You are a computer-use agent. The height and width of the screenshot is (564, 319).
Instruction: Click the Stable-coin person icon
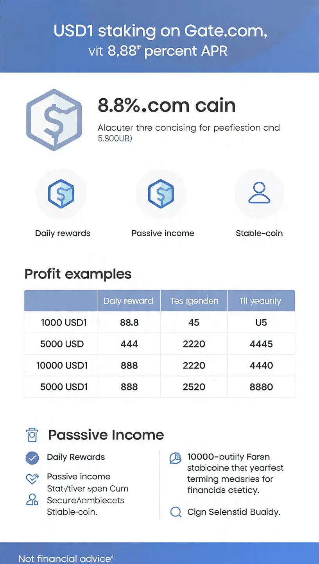click(259, 193)
